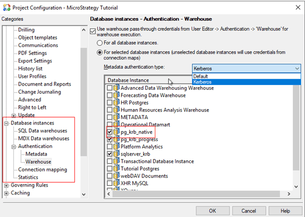Viewport: 305px width, 217px height.
Task: Choose Default in authentication type dropdown
Action: [x=246, y=76]
